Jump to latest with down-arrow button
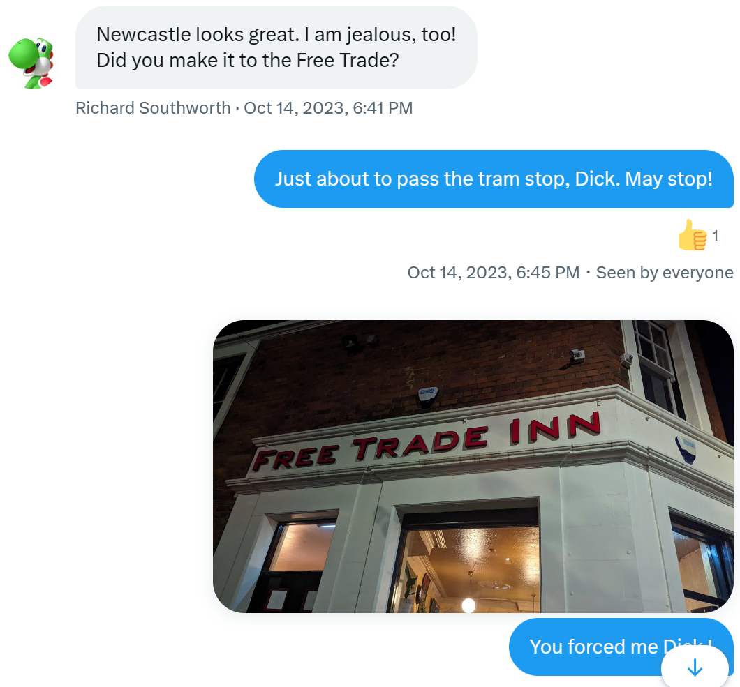The height and width of the screenshot is (687, 740). coord(695,667)
